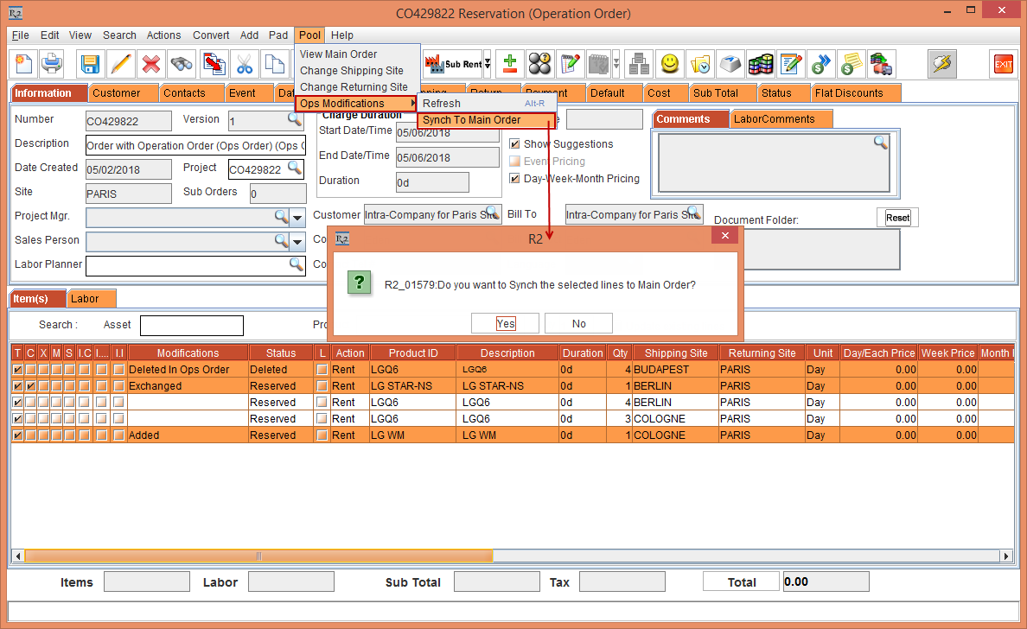Viewport: 1027px width, 629px height.
Task: Click Yes in the synch confirmation dialog
Action: 505,322
